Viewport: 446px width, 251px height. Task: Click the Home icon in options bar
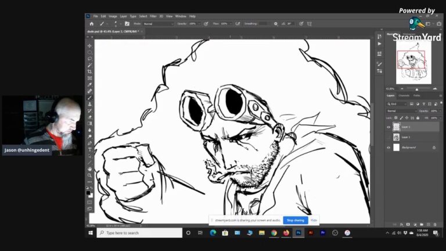(x=91, y=24)
